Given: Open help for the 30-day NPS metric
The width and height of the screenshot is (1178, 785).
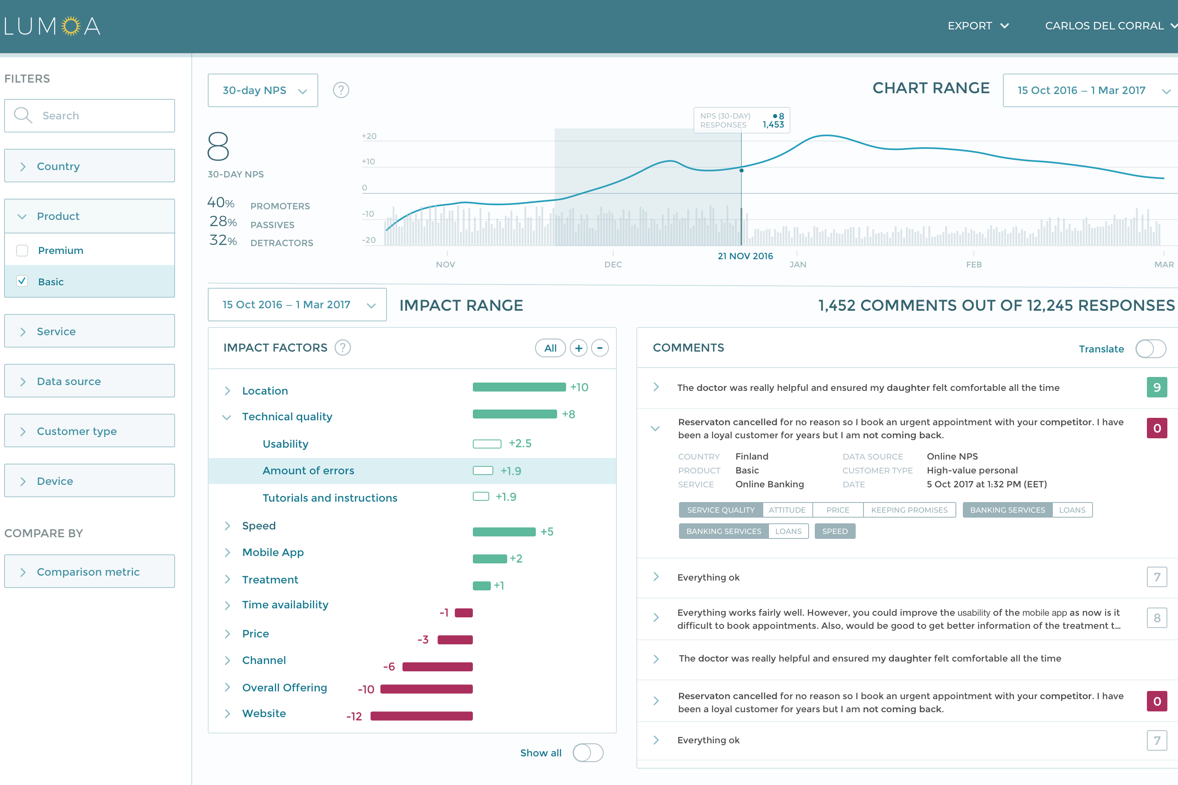Looking at the screenshot, I should tap(341, 90).
